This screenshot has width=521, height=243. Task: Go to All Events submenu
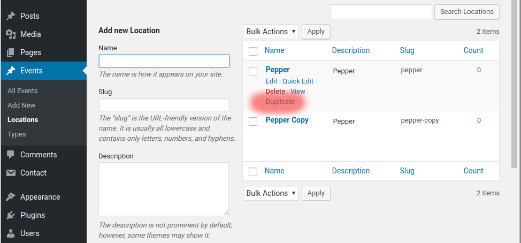point(22,91)
